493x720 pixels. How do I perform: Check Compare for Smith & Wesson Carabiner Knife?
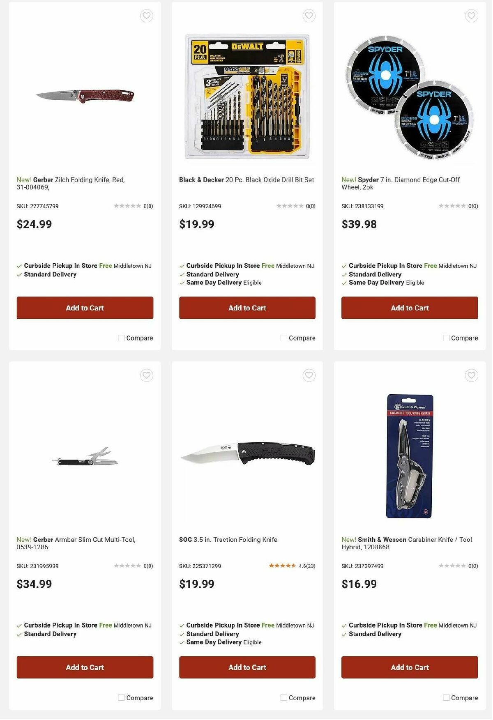tap(445, 697)
